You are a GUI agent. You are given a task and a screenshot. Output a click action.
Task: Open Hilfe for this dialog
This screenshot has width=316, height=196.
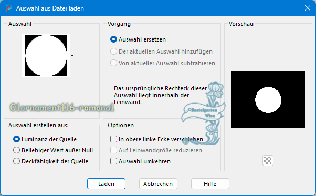click(210, 184)
